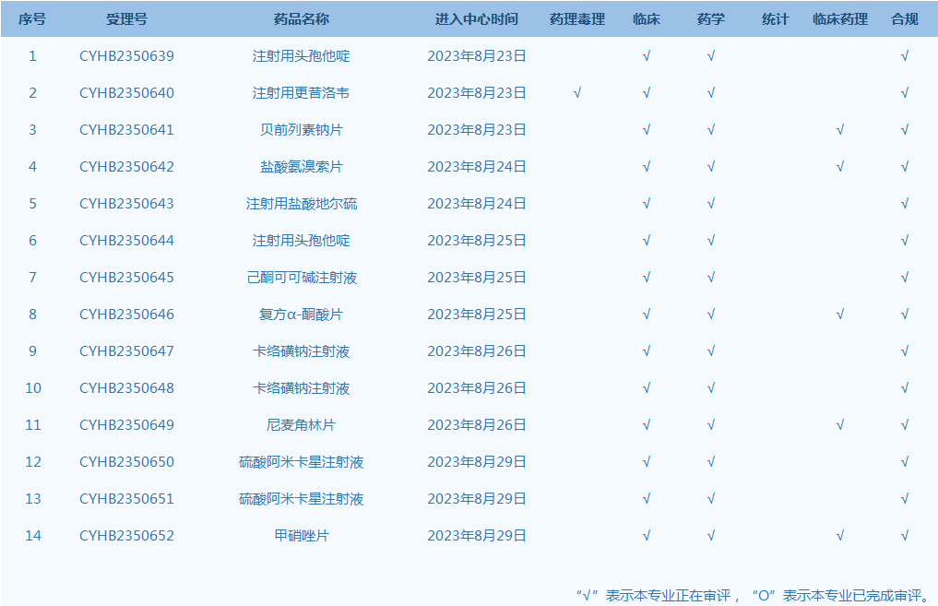Screen dimensions: 938x606
Task: Click the 药学 checkmark in row 5
Action: [x=711, y=204]
